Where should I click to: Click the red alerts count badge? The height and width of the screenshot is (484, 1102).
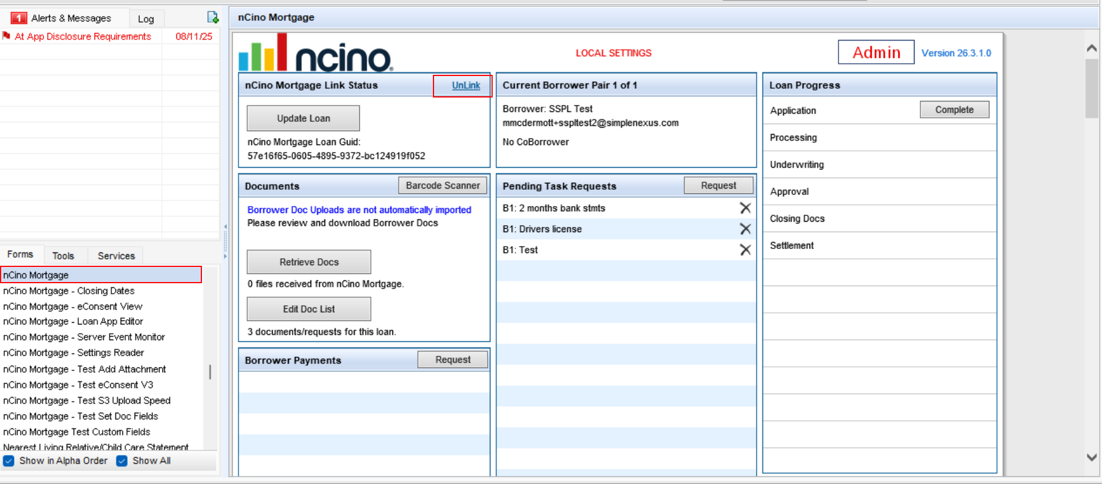[x=19, y=18]
